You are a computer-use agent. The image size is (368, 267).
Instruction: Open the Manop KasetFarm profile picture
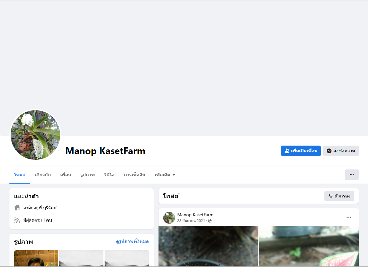pyautogui.click(x=35, y=135)
